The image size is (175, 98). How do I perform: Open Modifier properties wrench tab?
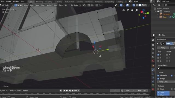coord(153,70)
